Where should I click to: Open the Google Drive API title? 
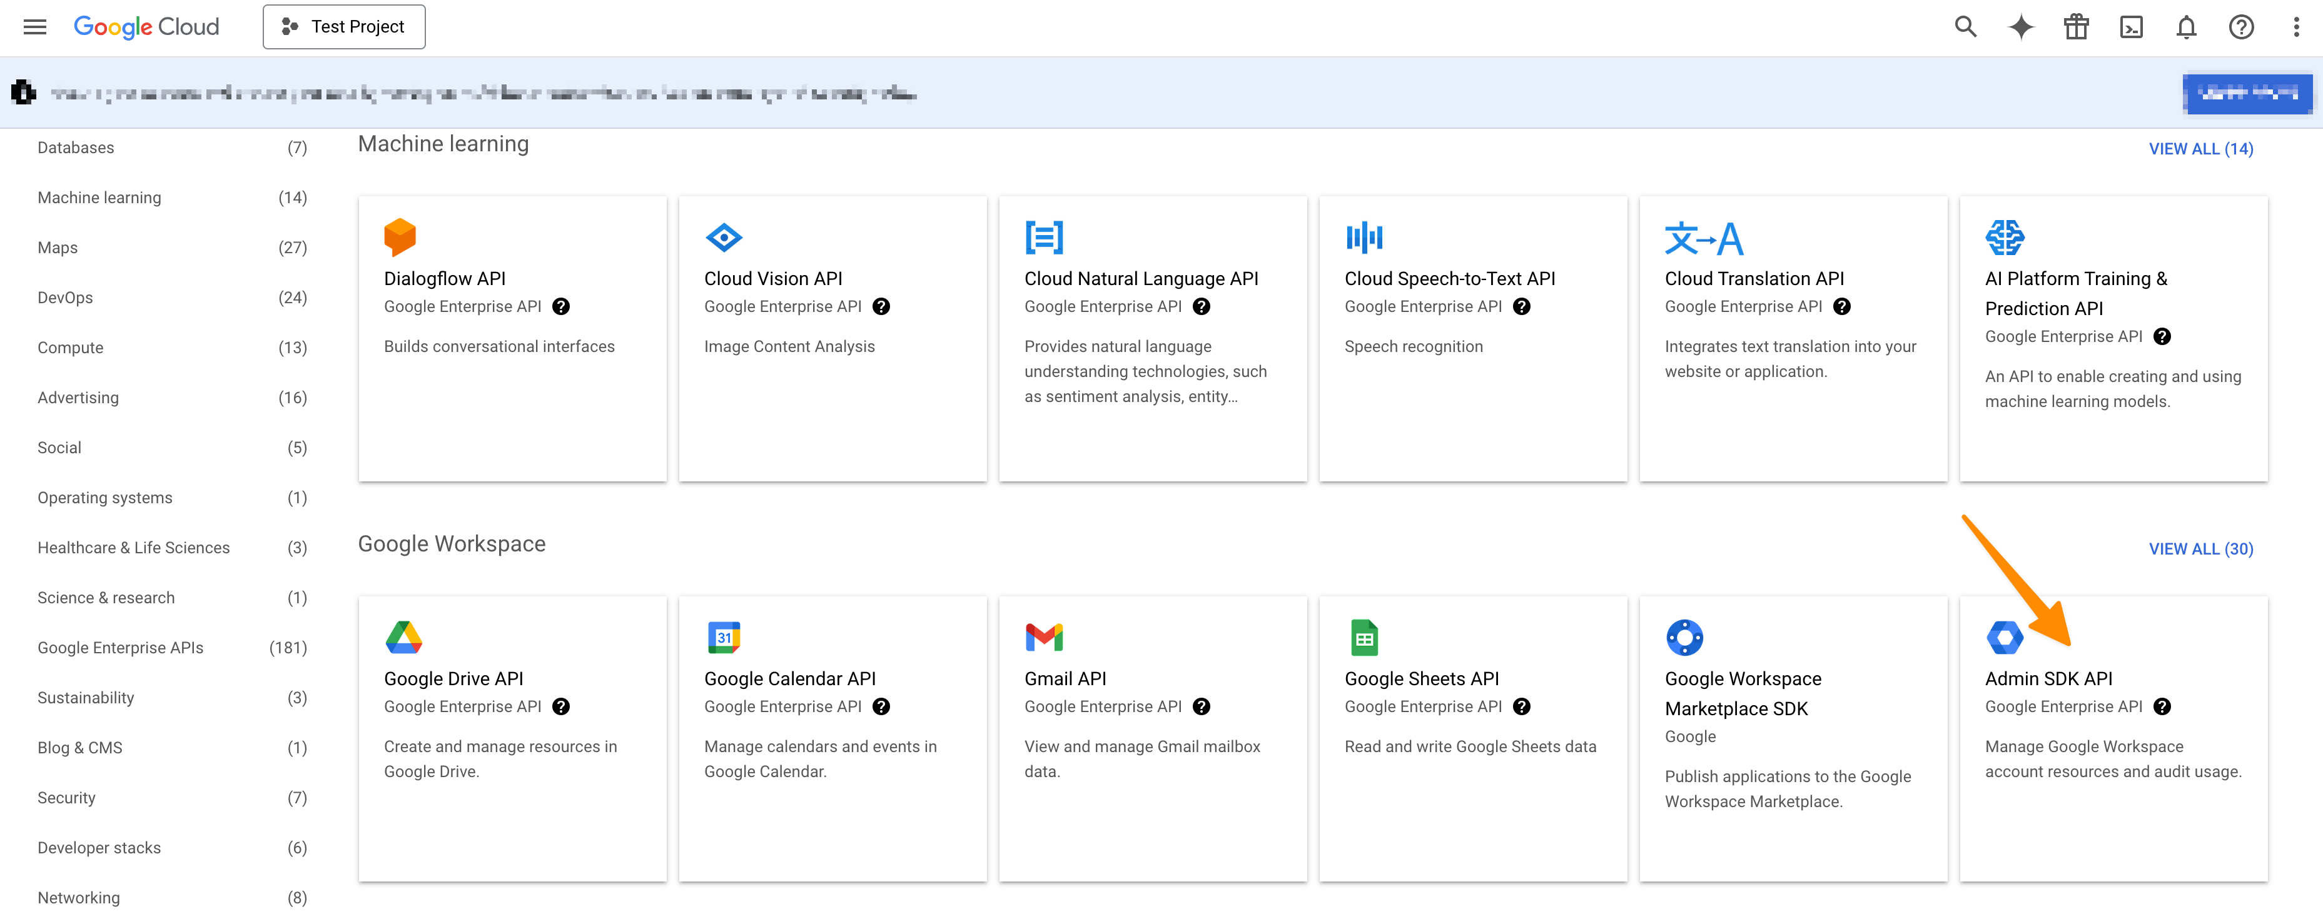tap(453, 679)
